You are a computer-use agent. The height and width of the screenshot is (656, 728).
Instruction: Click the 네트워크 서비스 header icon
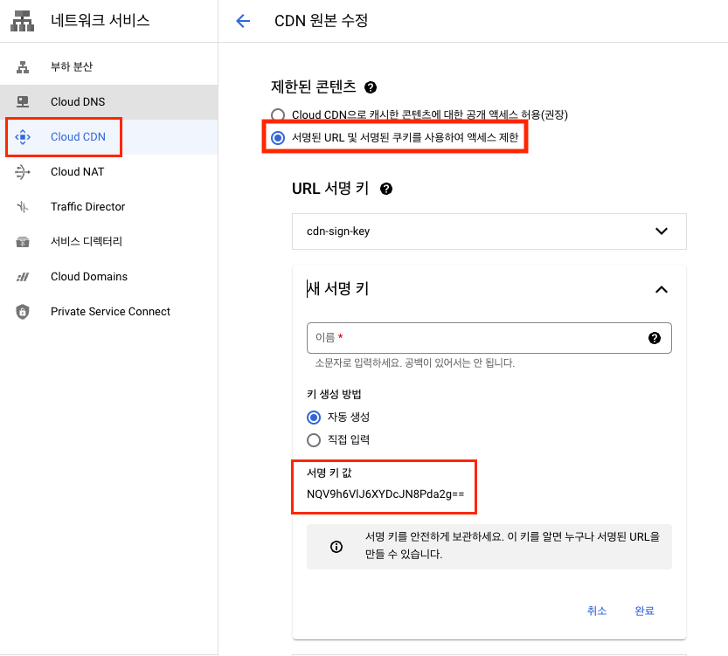click(23, 21)
